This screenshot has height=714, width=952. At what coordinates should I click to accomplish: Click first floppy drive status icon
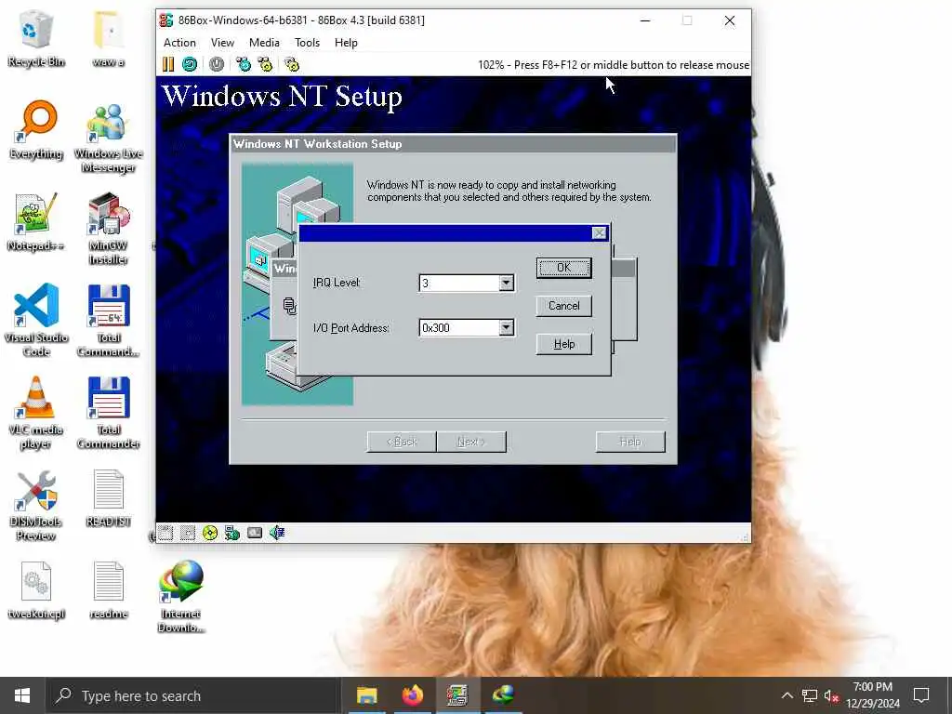[x=165, y=533]
